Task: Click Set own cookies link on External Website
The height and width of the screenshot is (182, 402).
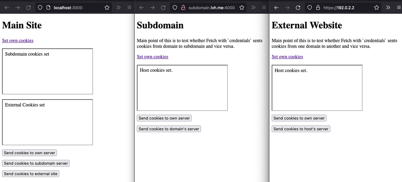Action: 287,57
